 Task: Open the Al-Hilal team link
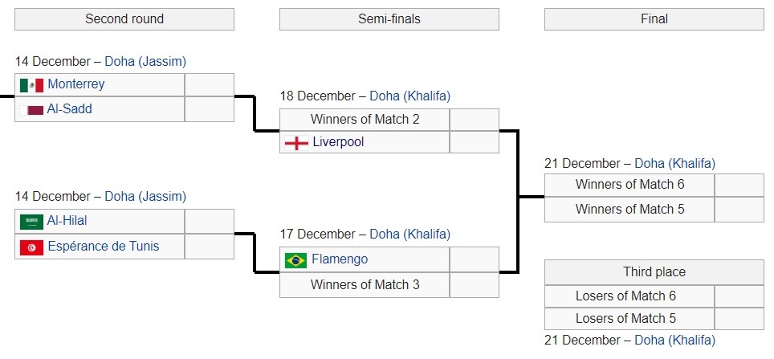pos(67,220)
